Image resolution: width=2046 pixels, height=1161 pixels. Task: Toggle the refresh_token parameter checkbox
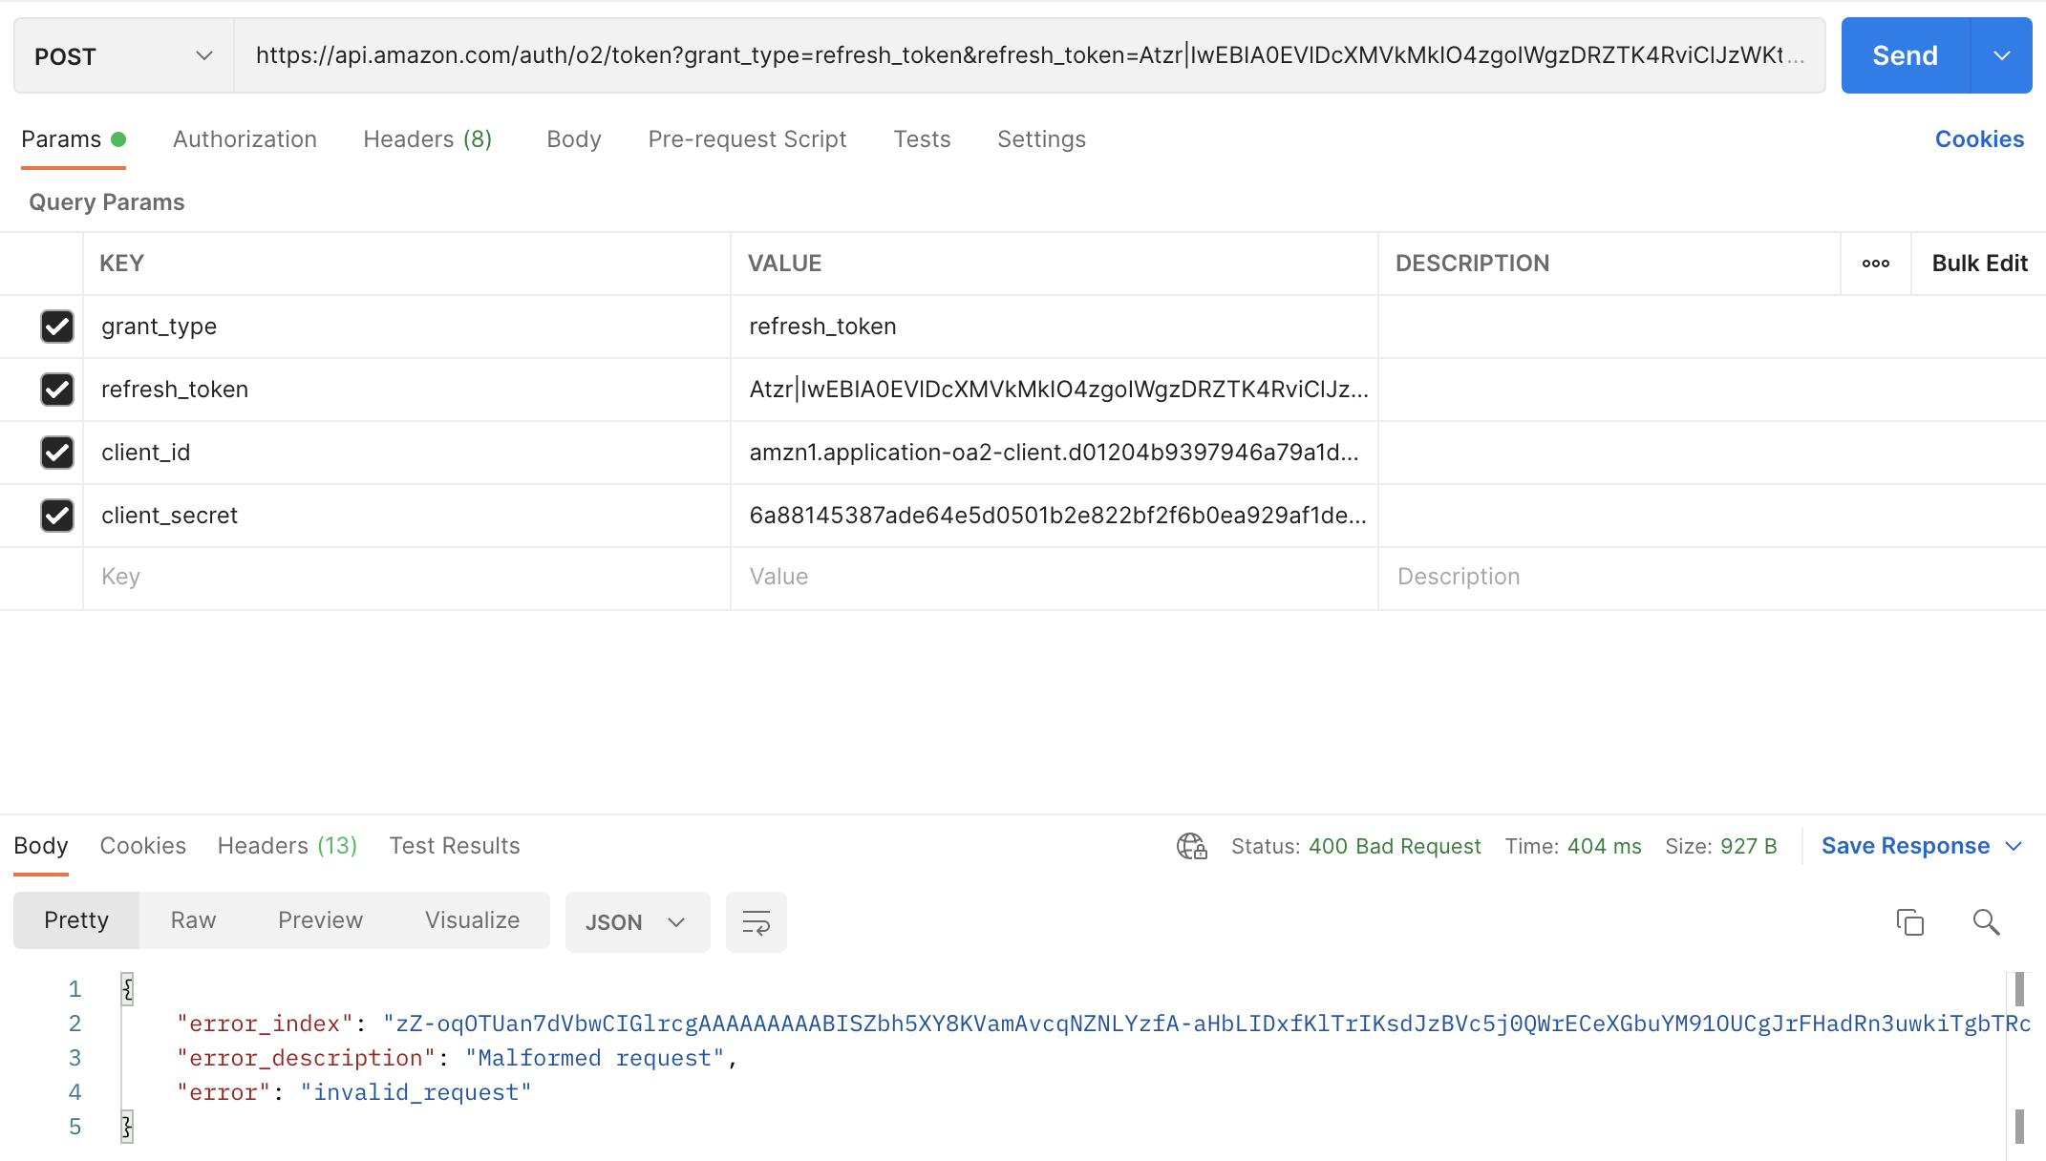(57, 390)
